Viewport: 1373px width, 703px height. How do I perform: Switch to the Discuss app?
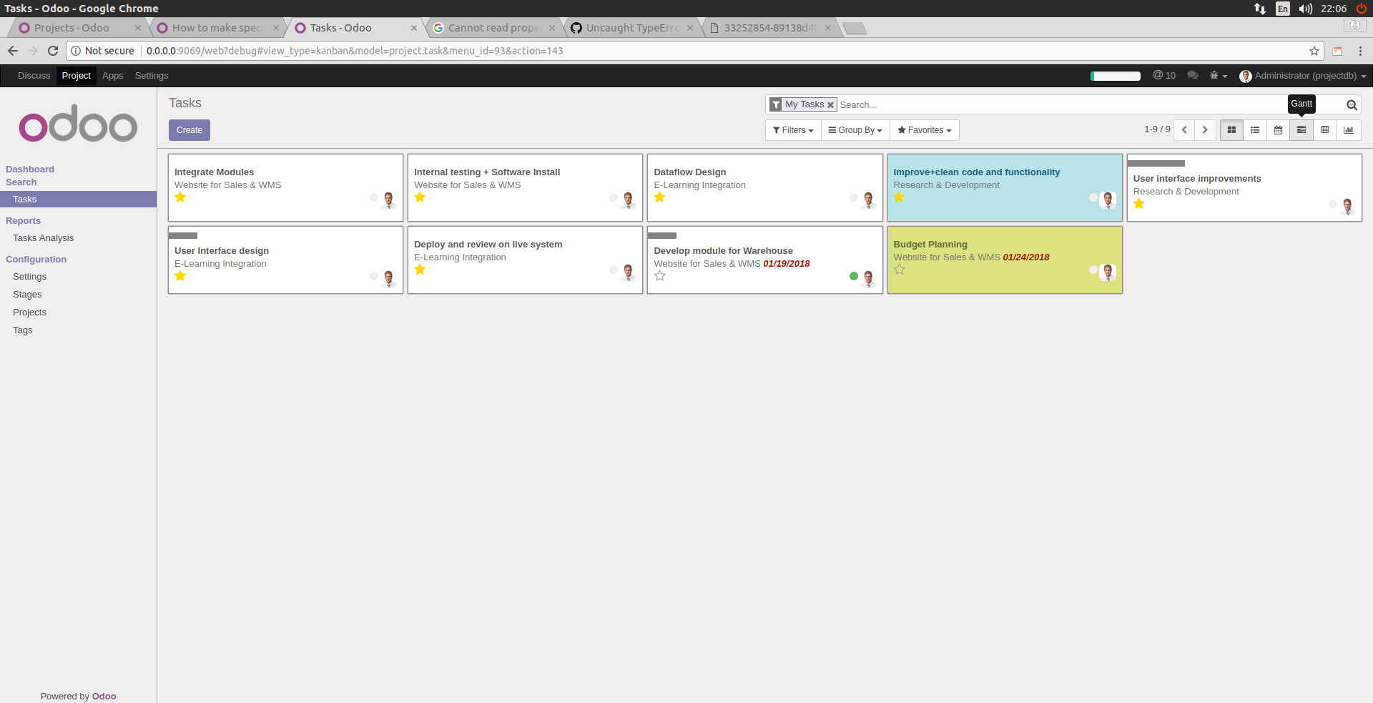(x=33, y=76)
